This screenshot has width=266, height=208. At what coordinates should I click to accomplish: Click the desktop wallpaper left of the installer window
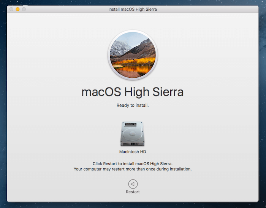point(3,107)
